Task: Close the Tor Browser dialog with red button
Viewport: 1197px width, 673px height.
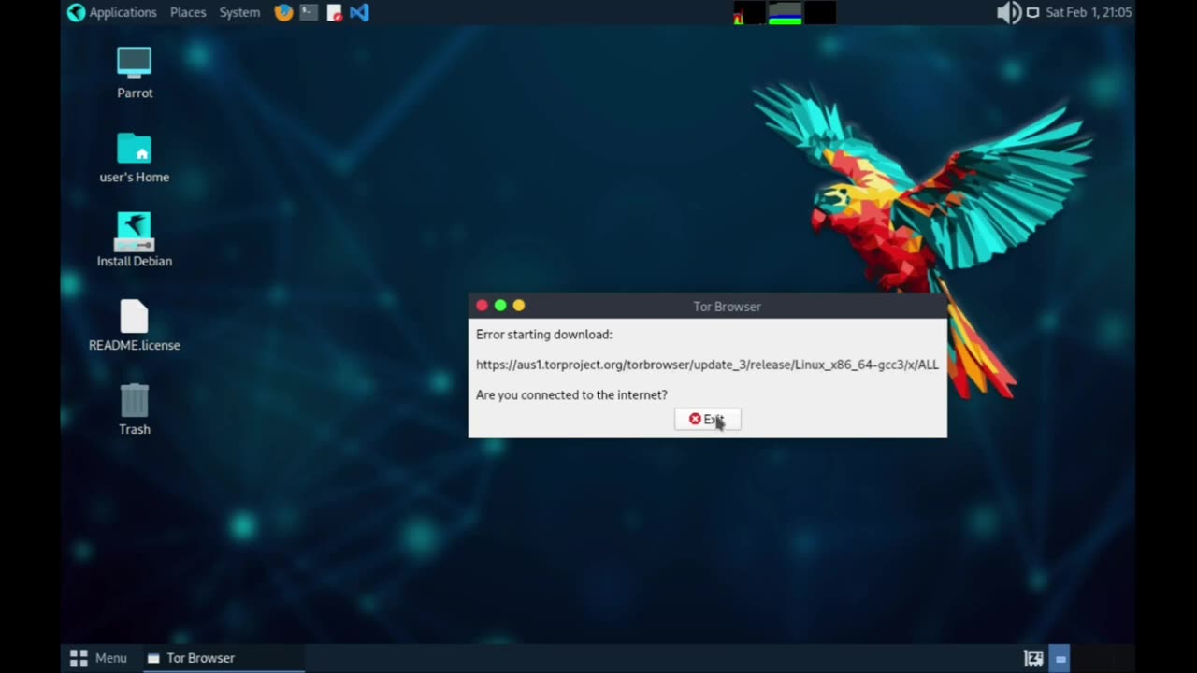Action: [x=482, y=306]
